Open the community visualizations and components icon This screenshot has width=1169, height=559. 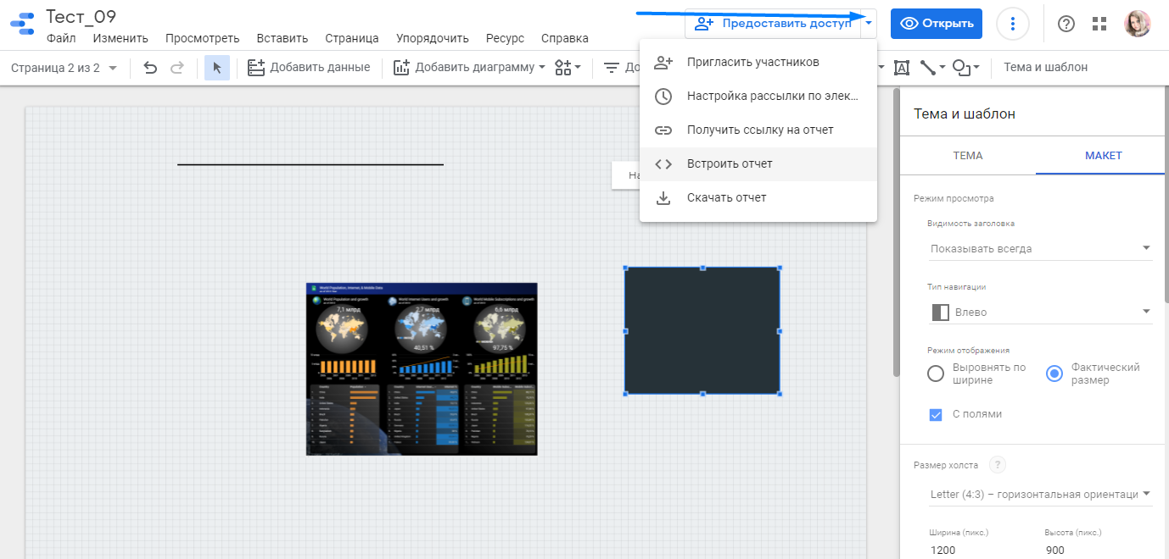click(x=567, y=68)
